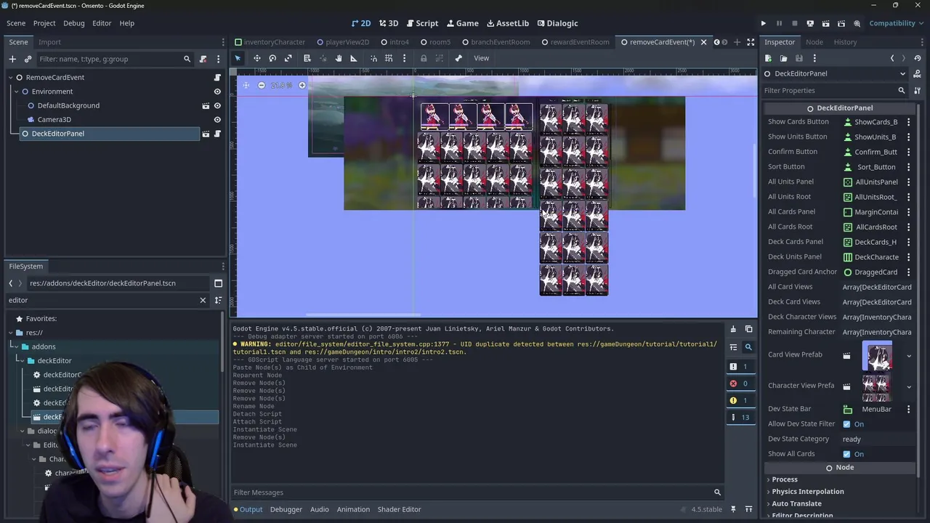This screenshot has width=930, height=523.
Task: Open the script attached to RemoveCardEvent
Action: coord(217,77)
